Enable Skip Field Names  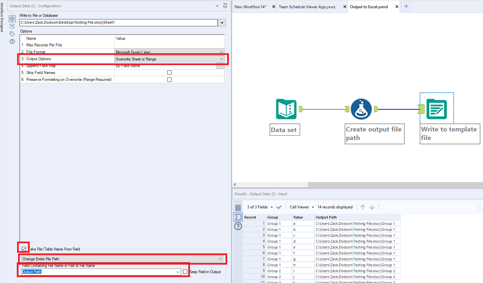tap(169, 72)
